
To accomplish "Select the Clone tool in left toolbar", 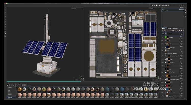I will 5,19.
